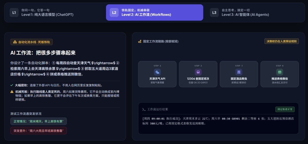Viewport: 308px width, 144px height.
Task: Click the 流水线汇总交付 subtitle
Action: coord(279,82)
